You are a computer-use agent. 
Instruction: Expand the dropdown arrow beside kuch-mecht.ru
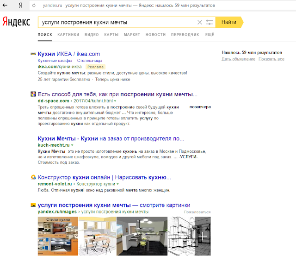click(72, 145)
